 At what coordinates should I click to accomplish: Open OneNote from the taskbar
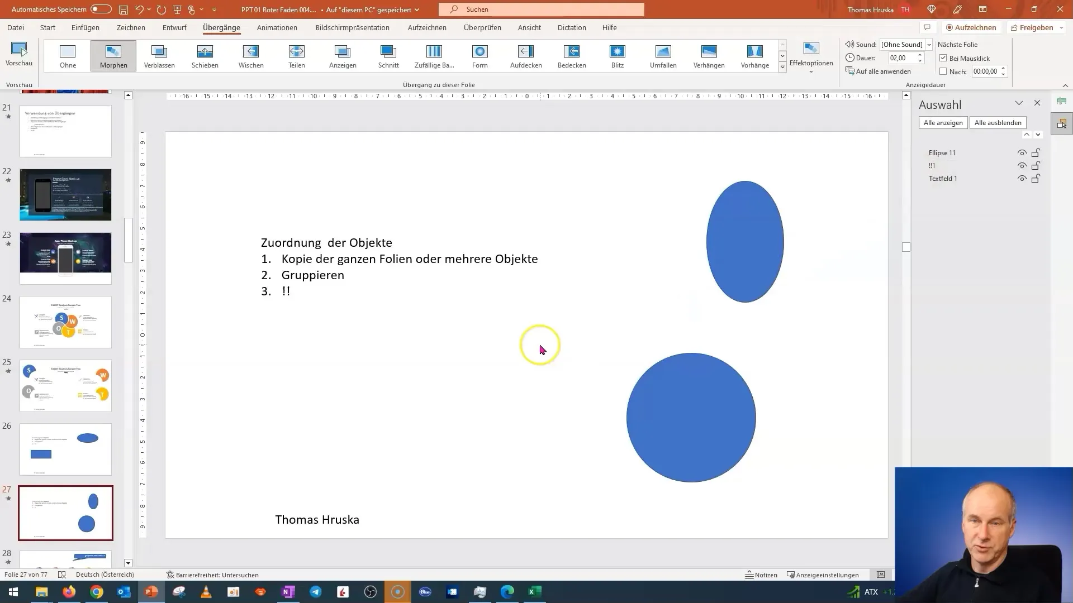[288, 592]
